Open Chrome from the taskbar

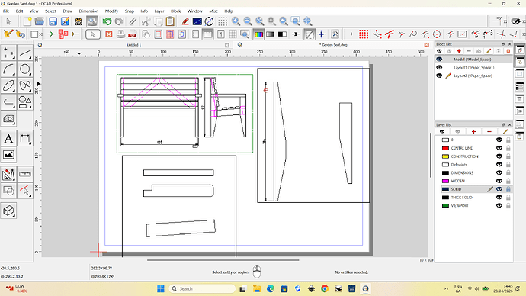(x=325, y=288)
